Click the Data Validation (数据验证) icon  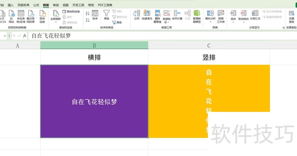[167, 13]
